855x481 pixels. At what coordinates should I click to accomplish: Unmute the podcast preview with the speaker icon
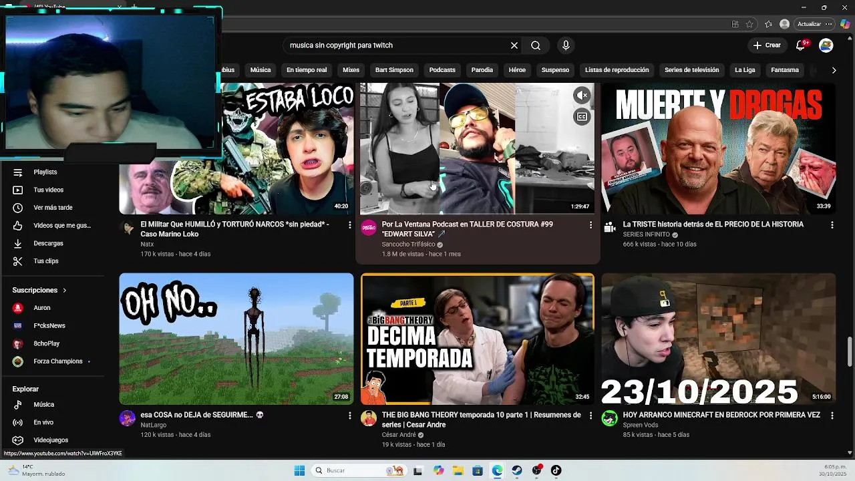pos(582,96)
